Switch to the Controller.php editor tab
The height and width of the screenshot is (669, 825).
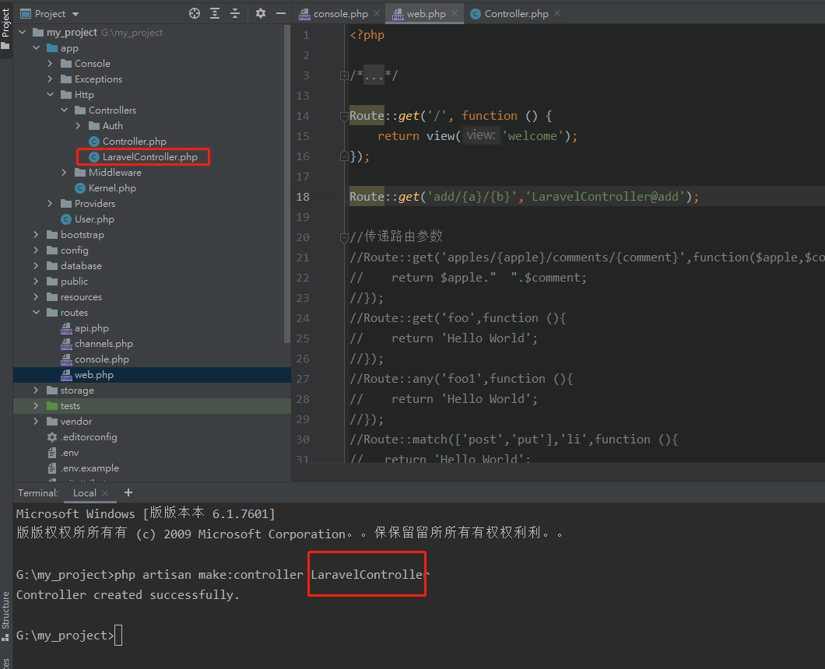(515, 13)
